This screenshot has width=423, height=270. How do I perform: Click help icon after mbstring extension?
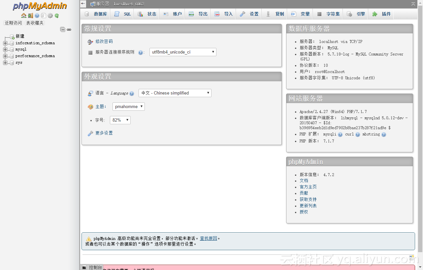(384, 135)
